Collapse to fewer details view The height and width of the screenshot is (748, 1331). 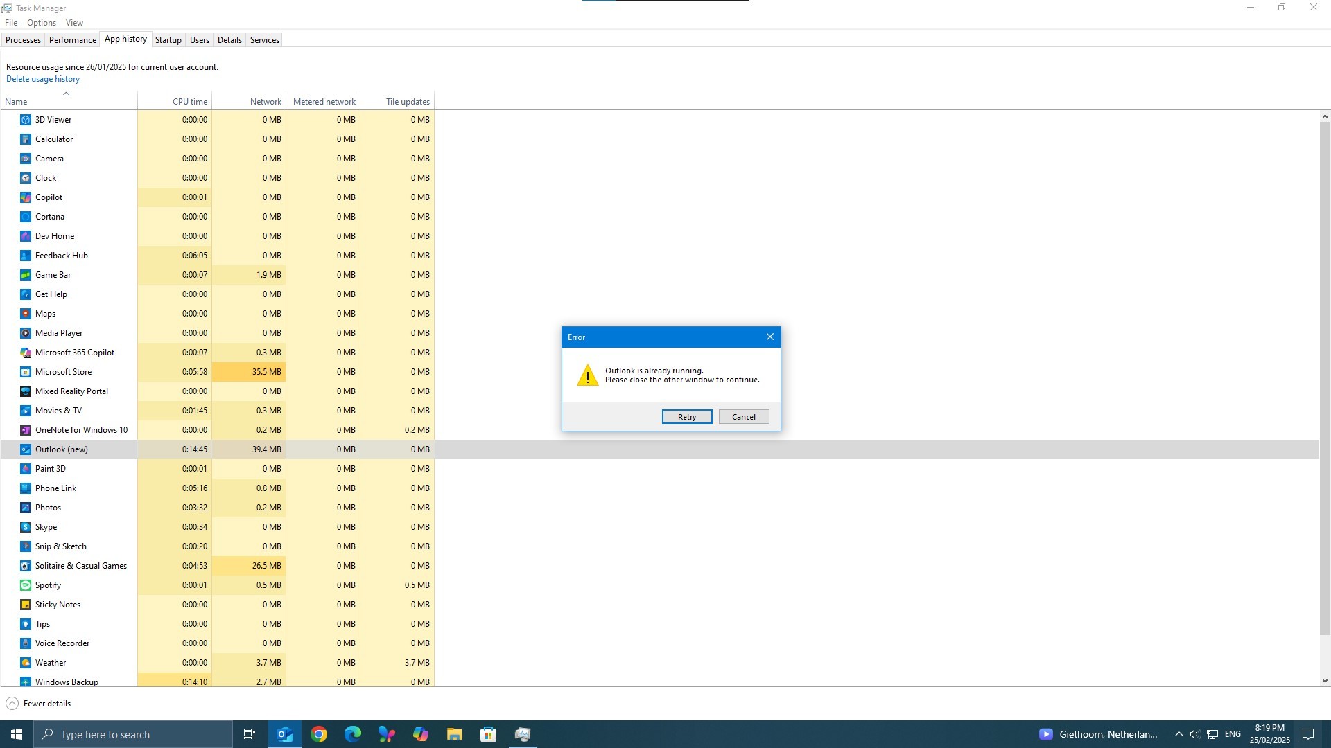[38, 703]
